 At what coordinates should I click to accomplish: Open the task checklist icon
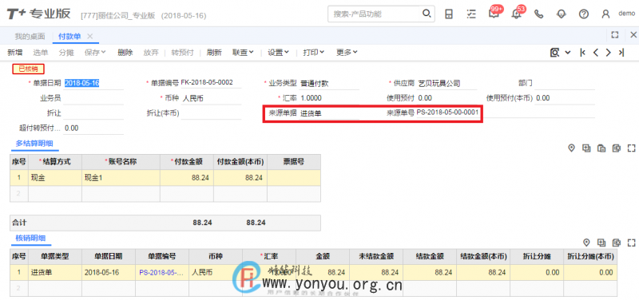coord(471,14)
